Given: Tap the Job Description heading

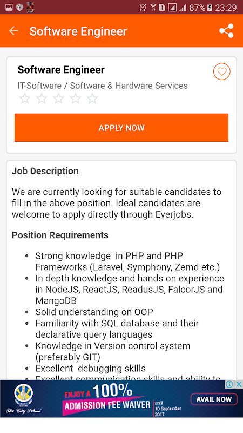Looking at the screenshot, I should click(45, 171).
